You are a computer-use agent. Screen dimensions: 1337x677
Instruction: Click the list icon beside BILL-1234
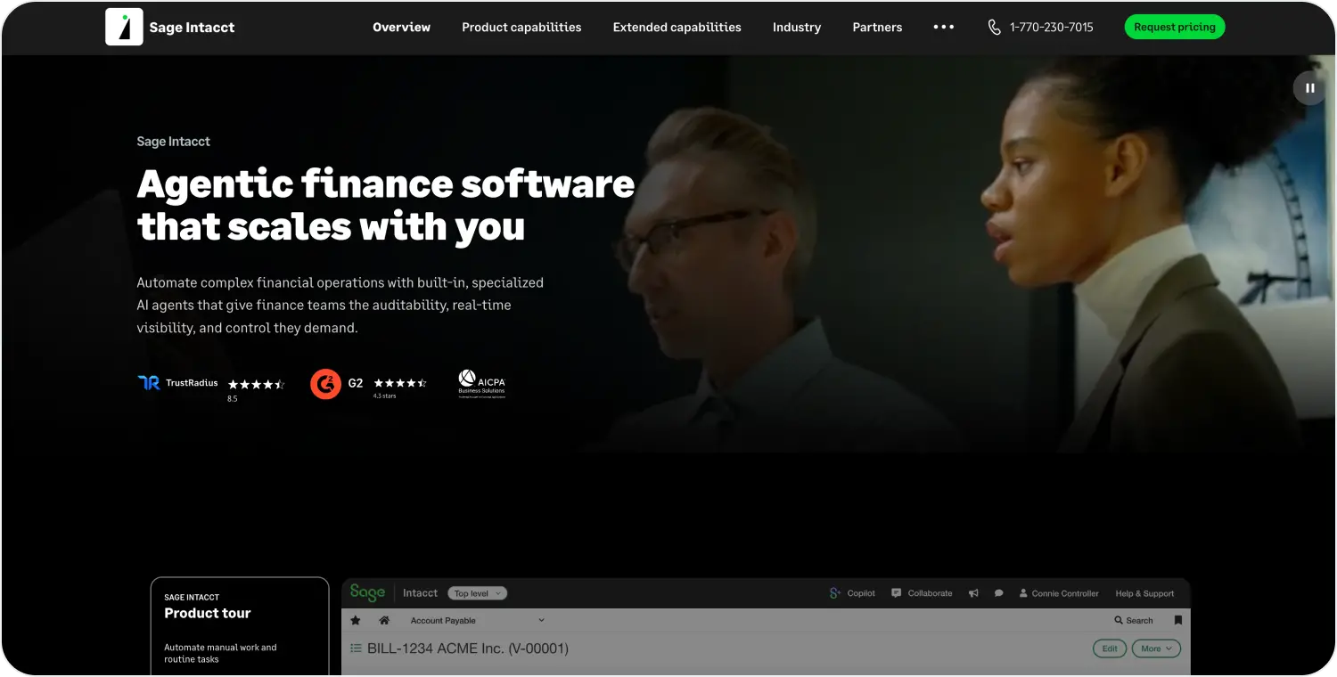pyautogui.click(x=356, y=648)
